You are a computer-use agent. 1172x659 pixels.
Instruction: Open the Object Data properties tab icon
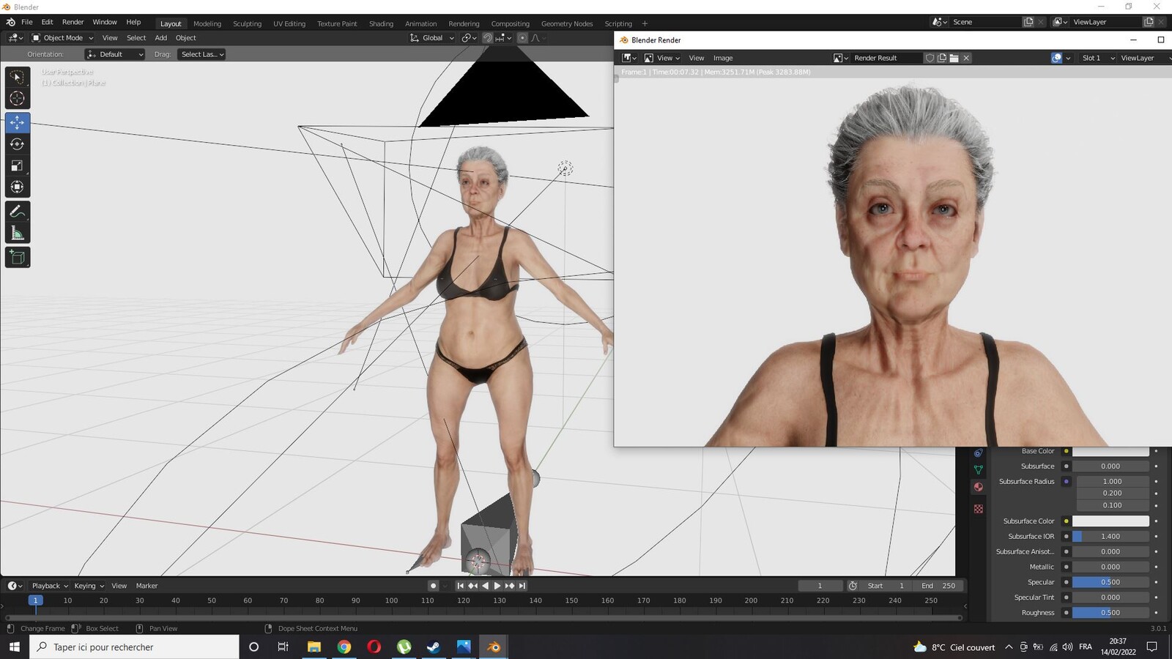click(x=979, y=470)
